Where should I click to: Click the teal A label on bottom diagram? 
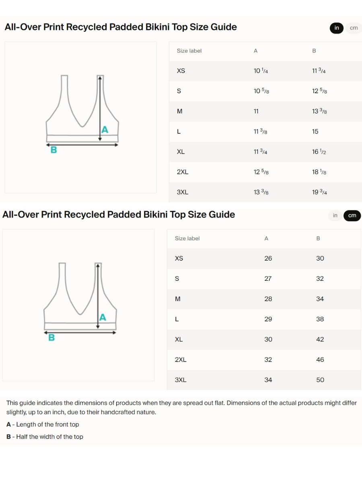[x=103, y=317]
